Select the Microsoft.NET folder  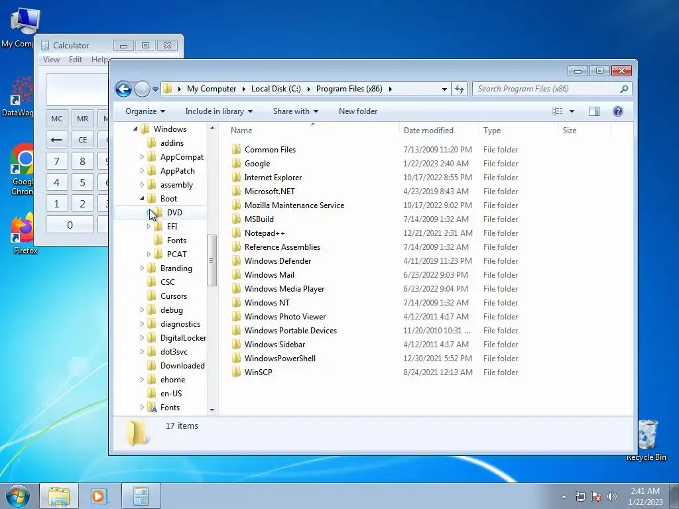[269, 192]
